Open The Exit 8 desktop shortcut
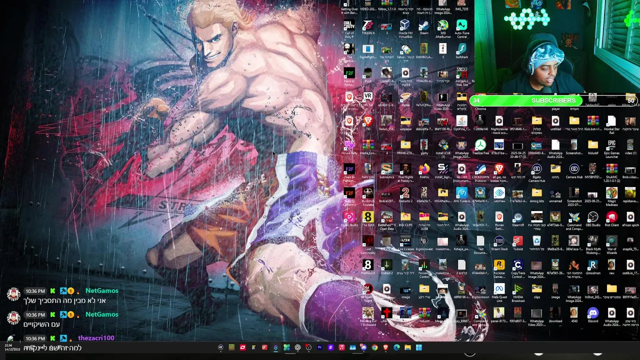The height and width of the screenshot is (360, 640). tap(368, 219)
